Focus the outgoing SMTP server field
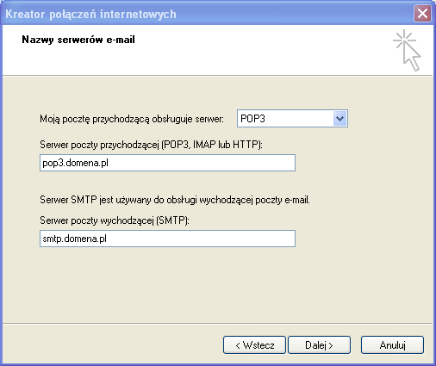The width and height of the screenshot is (436, 366). (x=167, y=239)
